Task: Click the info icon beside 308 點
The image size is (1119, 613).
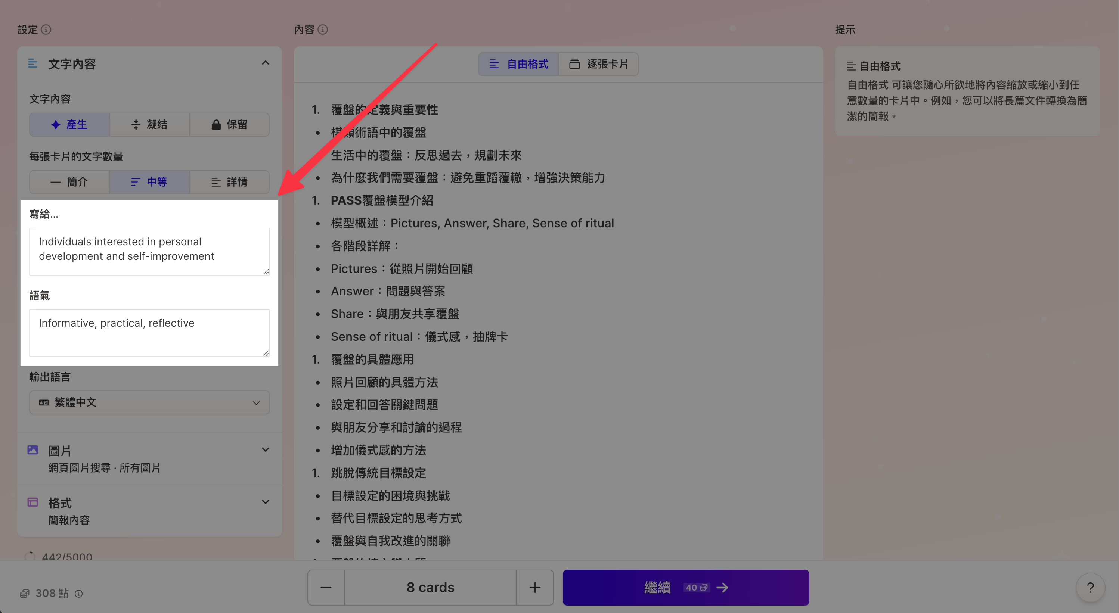Action: pyautogui.click(x=79, y=594)
